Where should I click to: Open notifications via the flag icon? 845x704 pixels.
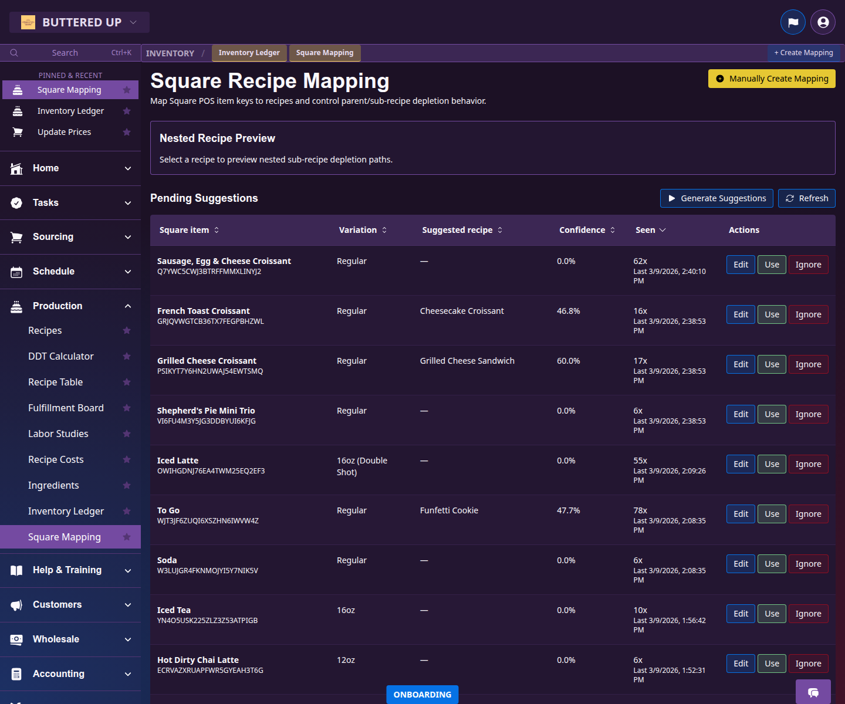793,22
